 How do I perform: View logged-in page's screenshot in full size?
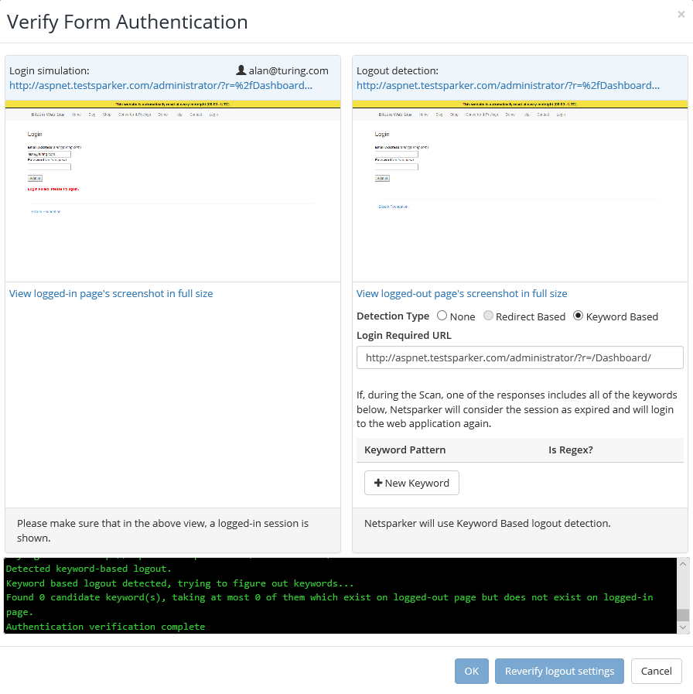point(111,293)
